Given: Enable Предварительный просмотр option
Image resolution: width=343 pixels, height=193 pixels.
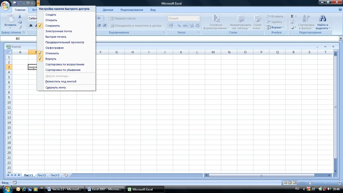Looking at the screenshot, I should pyautogui.click(x=66, y=42).
